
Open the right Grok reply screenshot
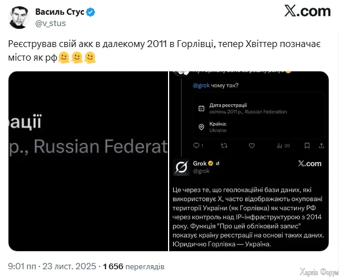coord(250,161)
